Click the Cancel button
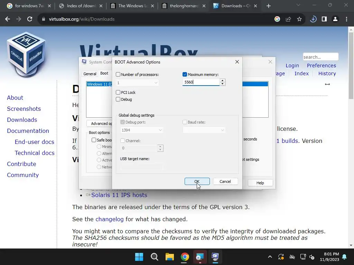This screenshot has height=265, width=354. click(225, 181)
